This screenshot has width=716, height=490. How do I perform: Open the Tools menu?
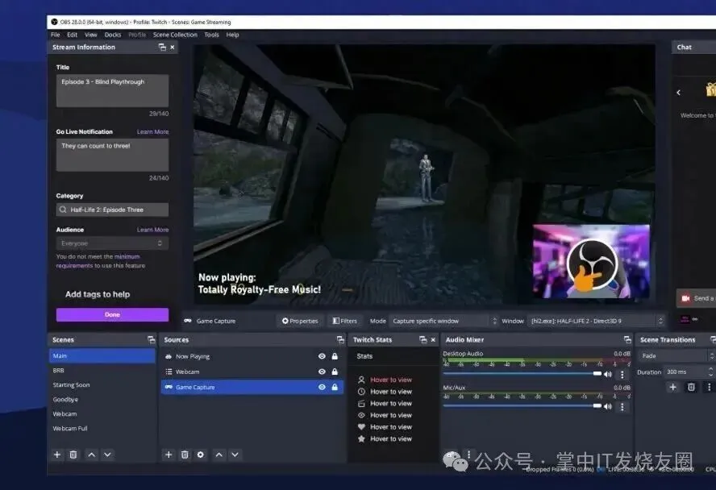point(211,35)
